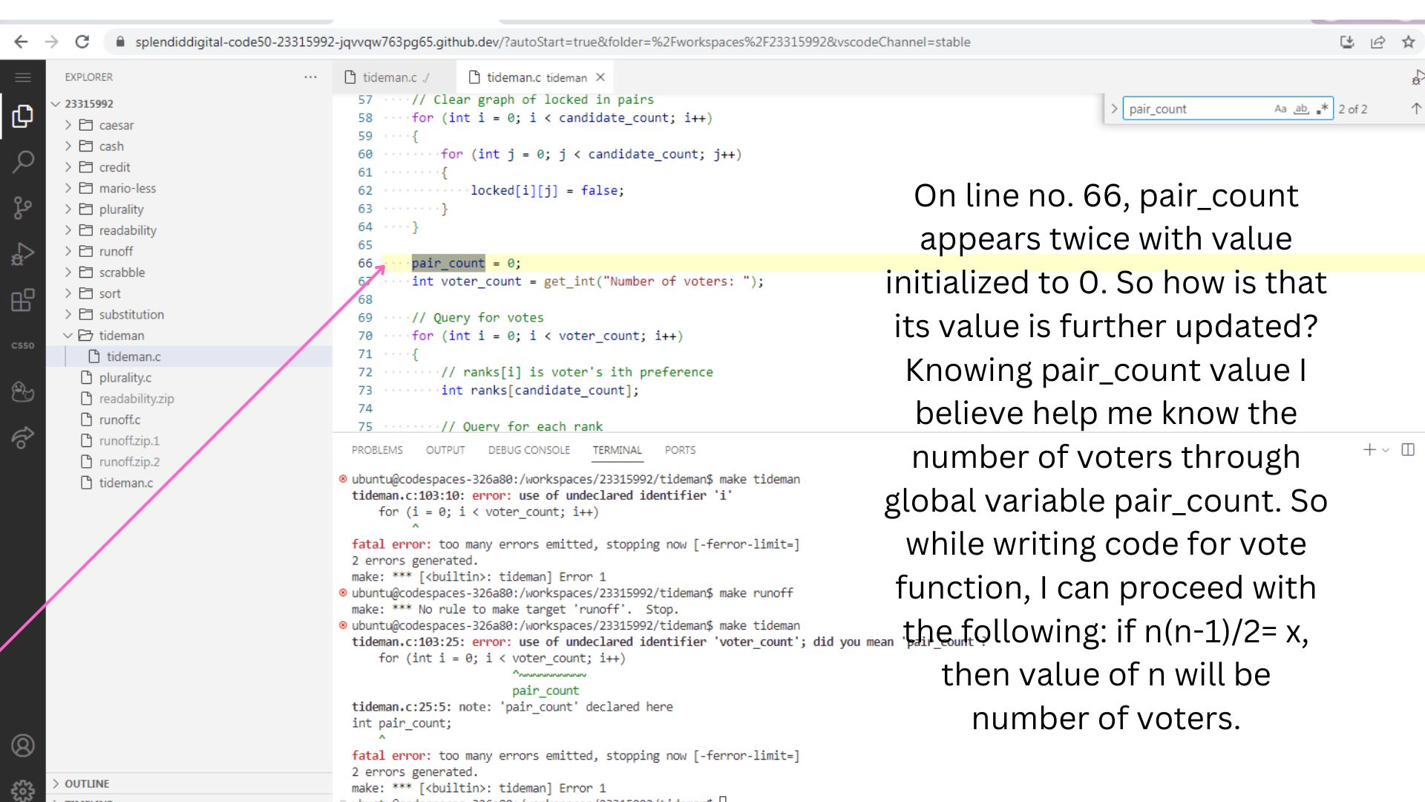Go back in browser
This screenshot has height=802, width=1425.
(21, 42)
